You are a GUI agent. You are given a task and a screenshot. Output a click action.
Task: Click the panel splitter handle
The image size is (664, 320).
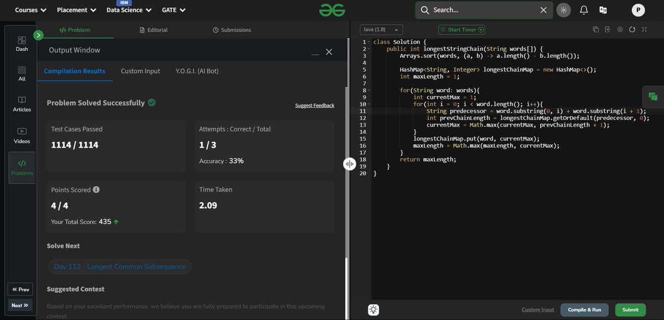[x=349, y=164]
